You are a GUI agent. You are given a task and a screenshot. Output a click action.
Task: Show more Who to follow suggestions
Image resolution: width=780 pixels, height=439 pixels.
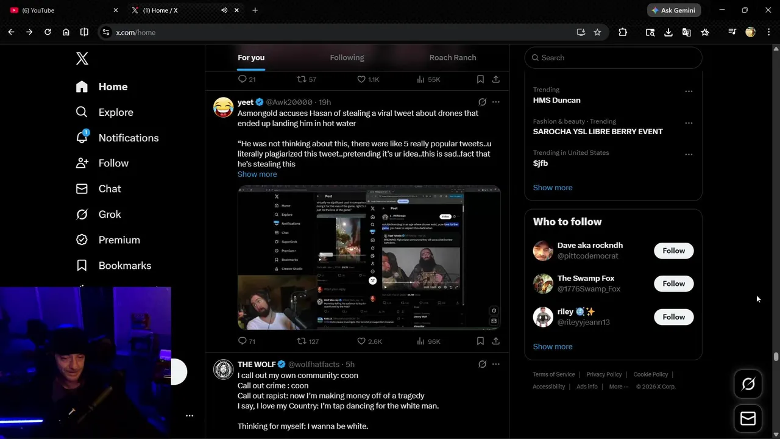tap(553, 346)
